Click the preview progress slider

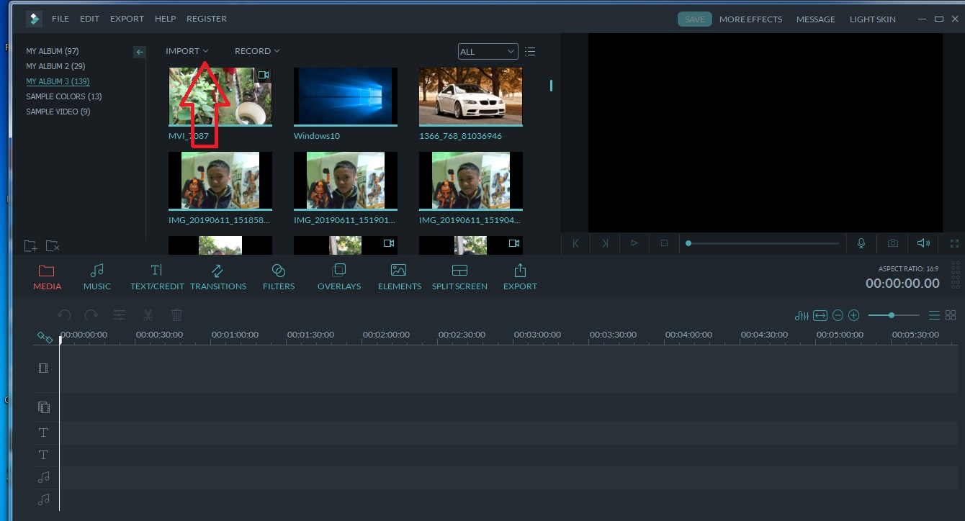click(763, 243)
